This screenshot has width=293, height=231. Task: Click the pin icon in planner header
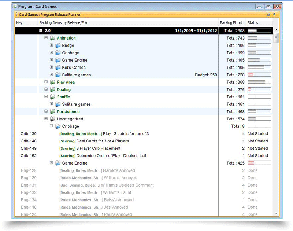(x=274, y=14)
